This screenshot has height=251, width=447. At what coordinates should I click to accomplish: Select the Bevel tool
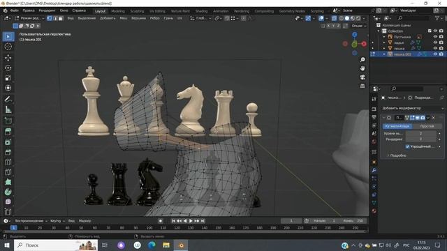(x=8, y=152)
